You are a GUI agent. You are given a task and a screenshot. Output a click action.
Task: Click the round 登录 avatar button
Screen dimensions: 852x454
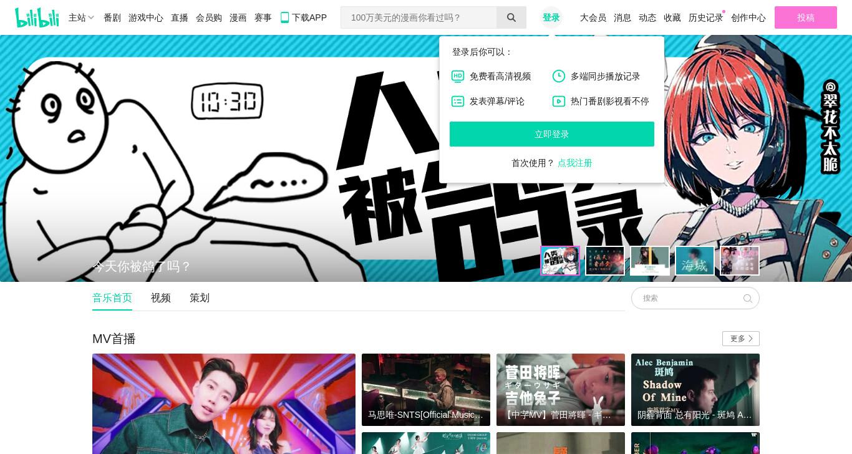pyautogui.click(x=551, y=17)
